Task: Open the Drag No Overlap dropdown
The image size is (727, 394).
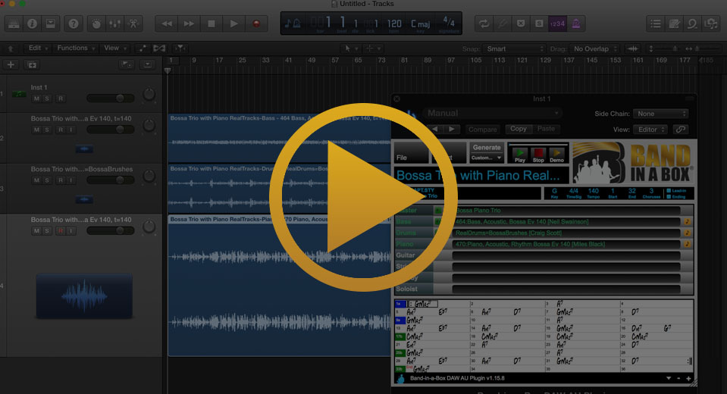Action: pyautogui.click(x=595, y=48)
